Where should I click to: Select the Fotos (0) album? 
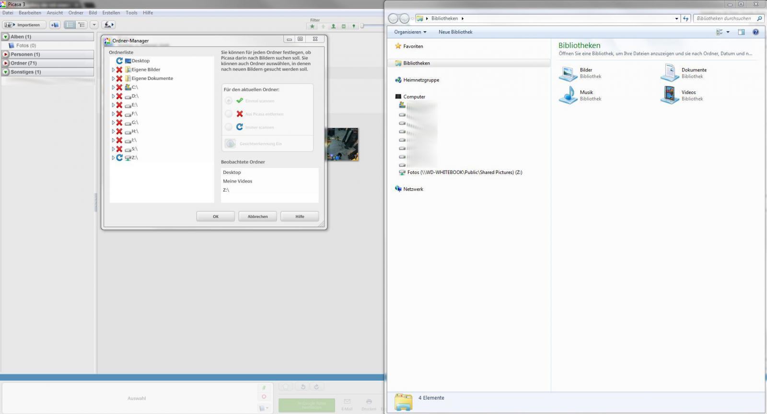[x=26, y=46]
